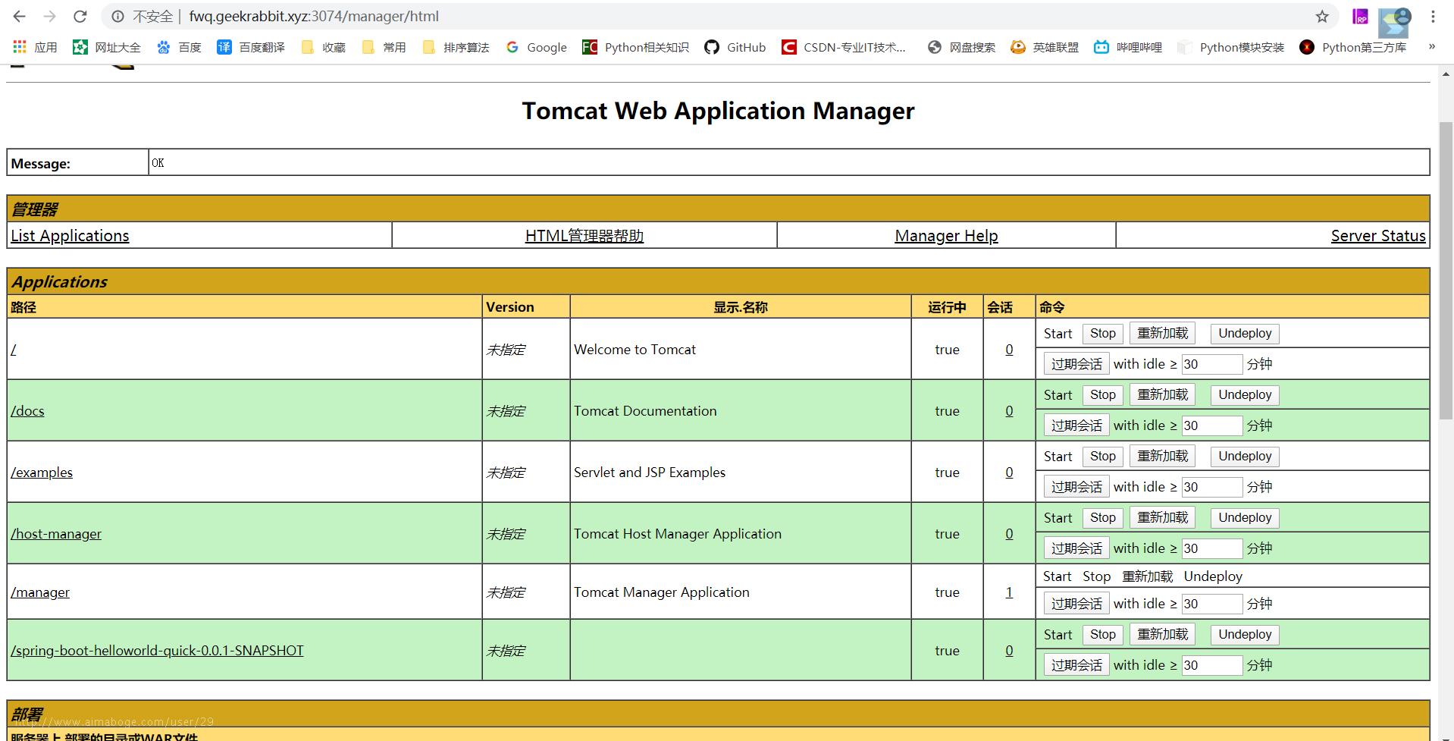Click the site security info icon
The width and height of the screenshot is (1454, 741).
[118, 16]
